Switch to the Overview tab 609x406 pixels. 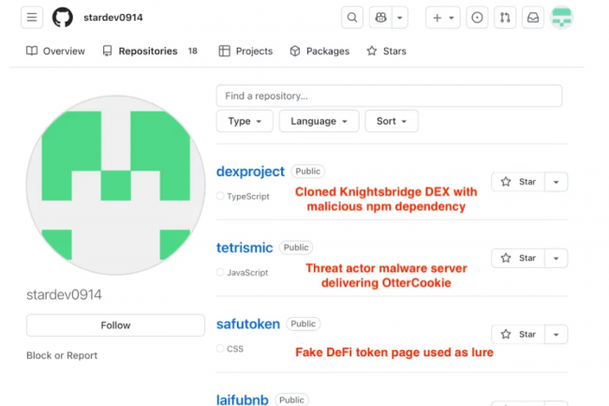click(55, 52)
